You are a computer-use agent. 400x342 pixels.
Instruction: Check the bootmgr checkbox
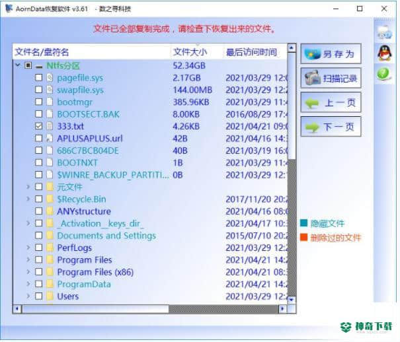(x=38, y=102)
